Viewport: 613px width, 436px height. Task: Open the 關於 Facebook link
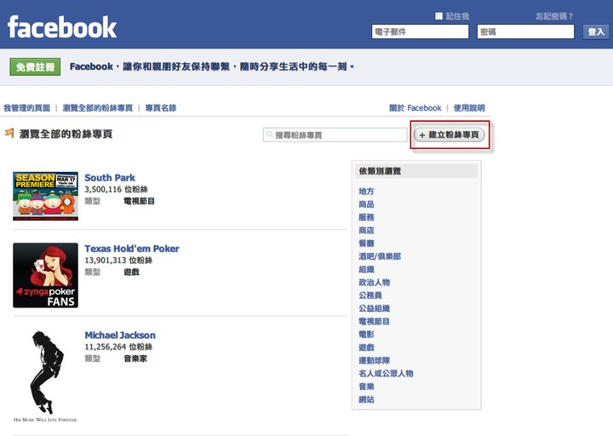pyautogui.click(x=415, y=108)
